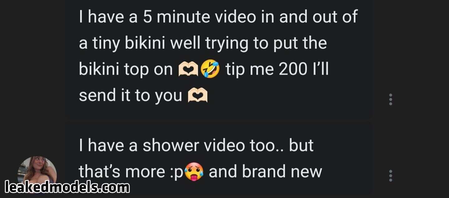Open options menu beside the bikini video message
The height and width of the screenshot is (198, 449).
[x=391, y=99]
